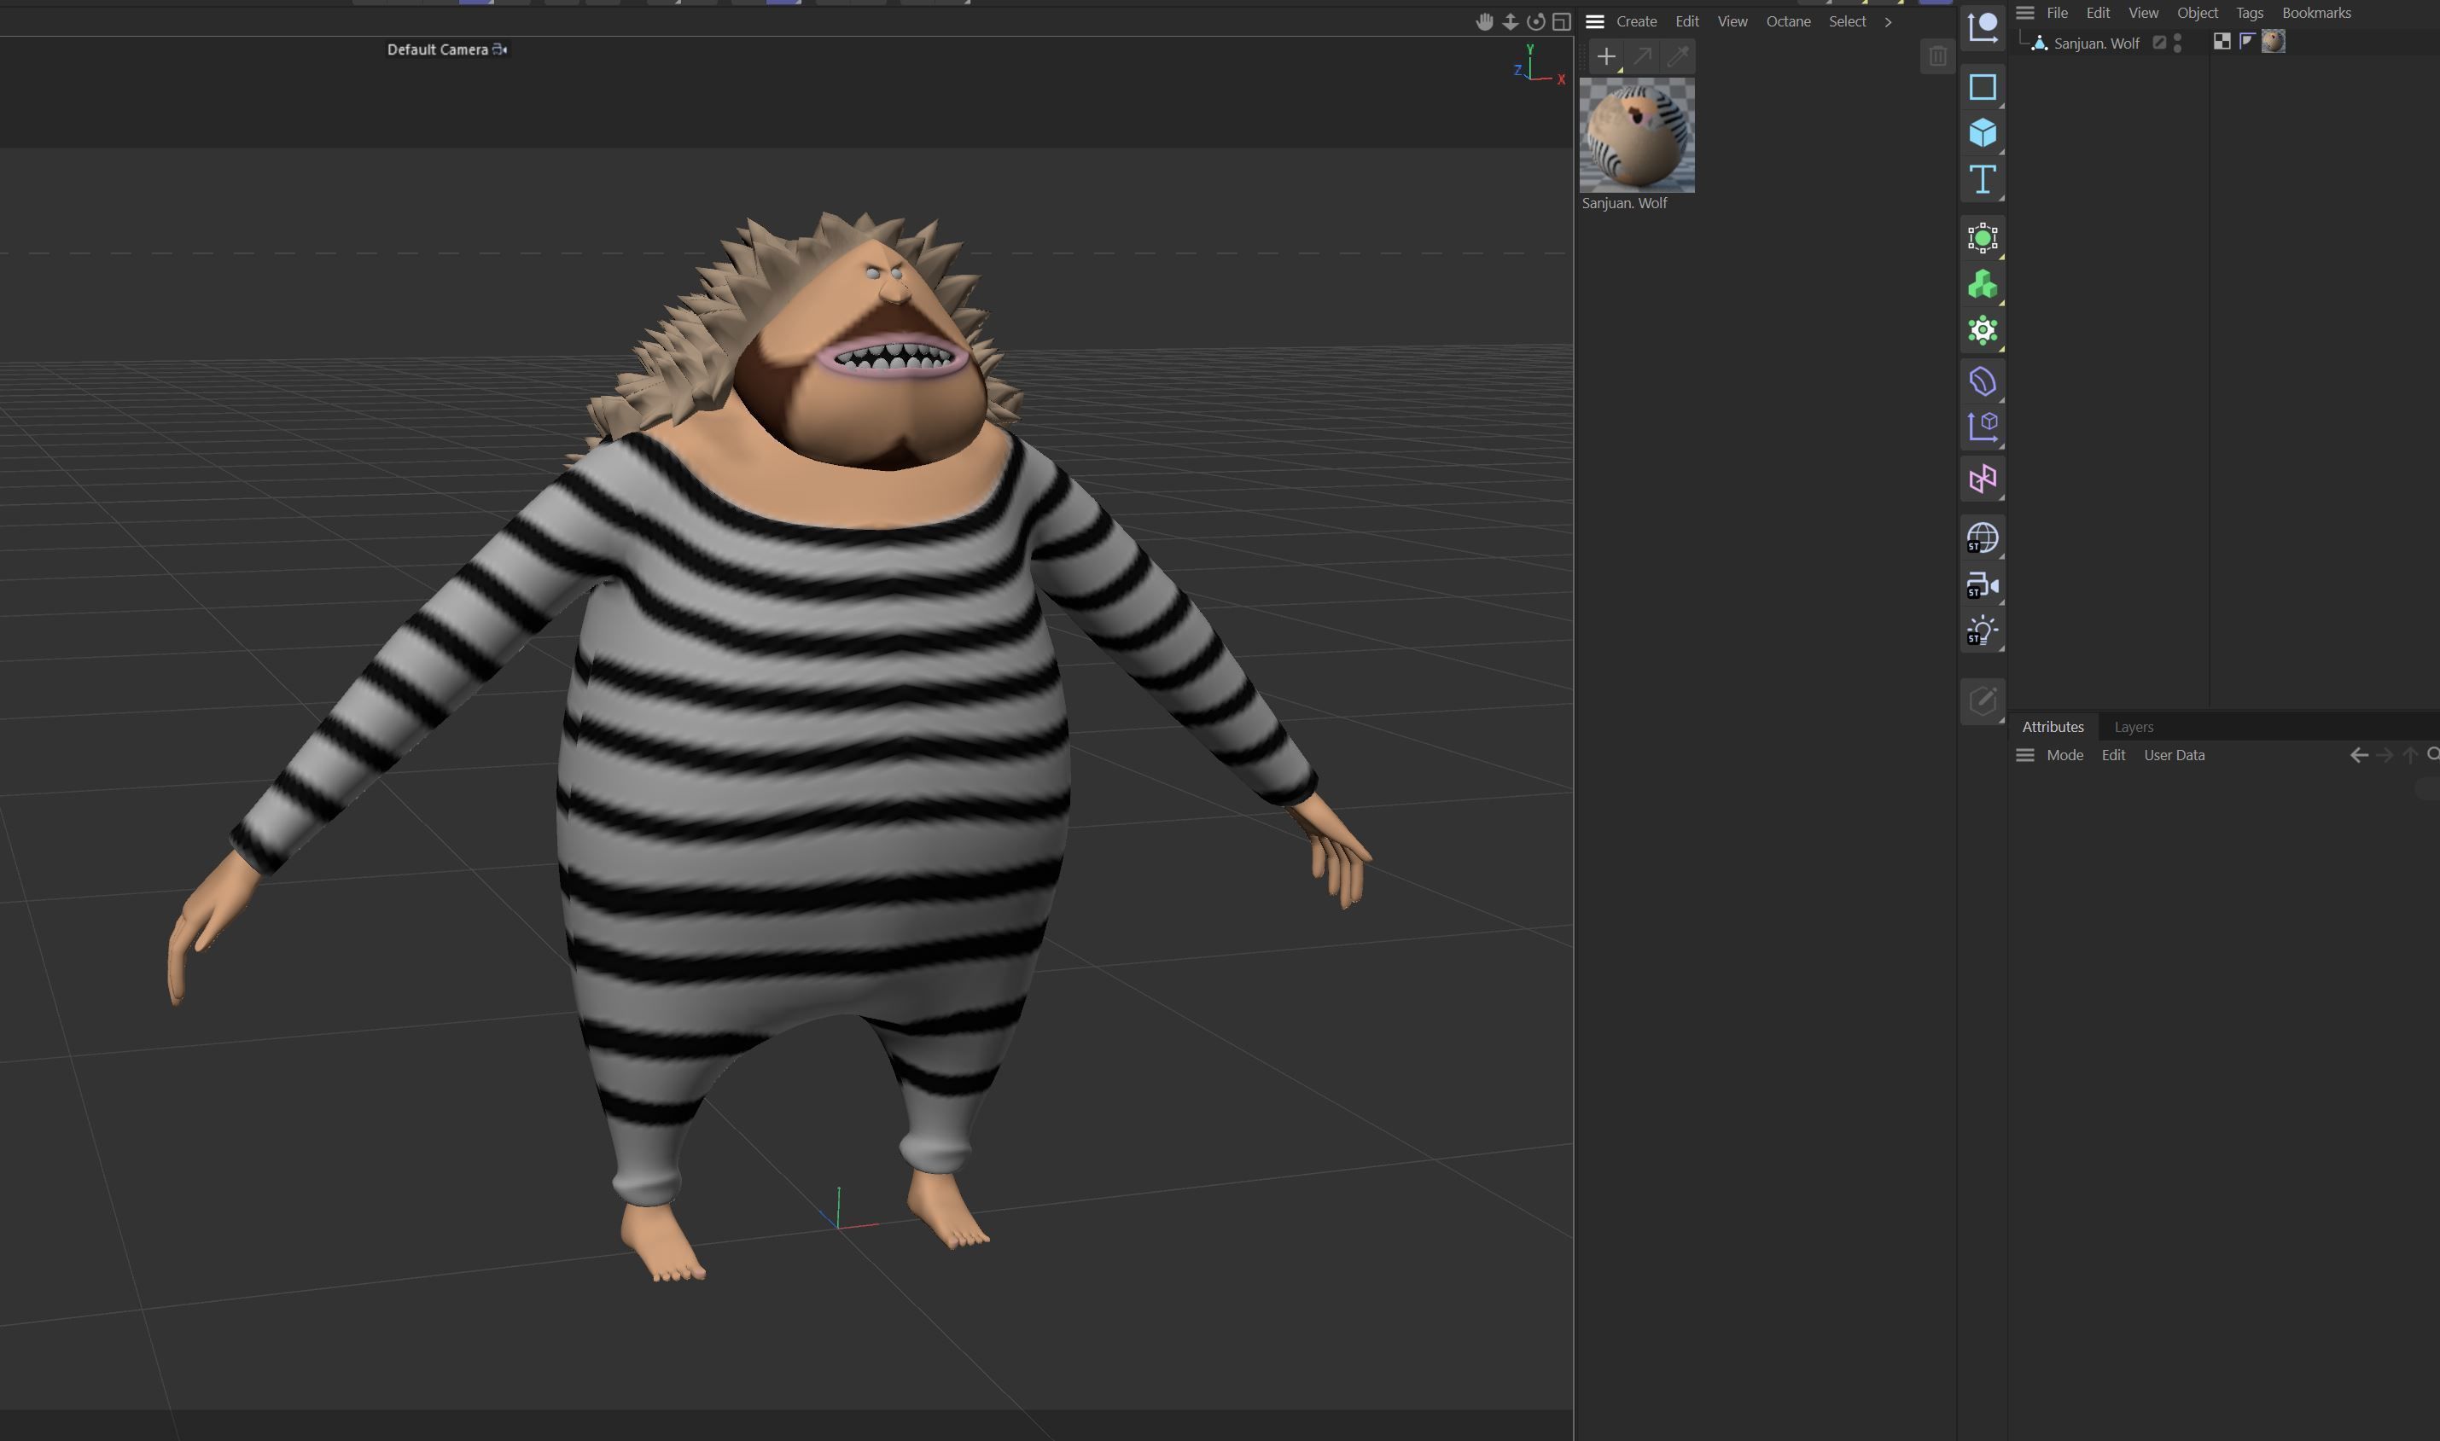The height and width of the screenshot is (1441, 2440).
Task: Click the material eyedropper picker icon
Action: 1678,56
